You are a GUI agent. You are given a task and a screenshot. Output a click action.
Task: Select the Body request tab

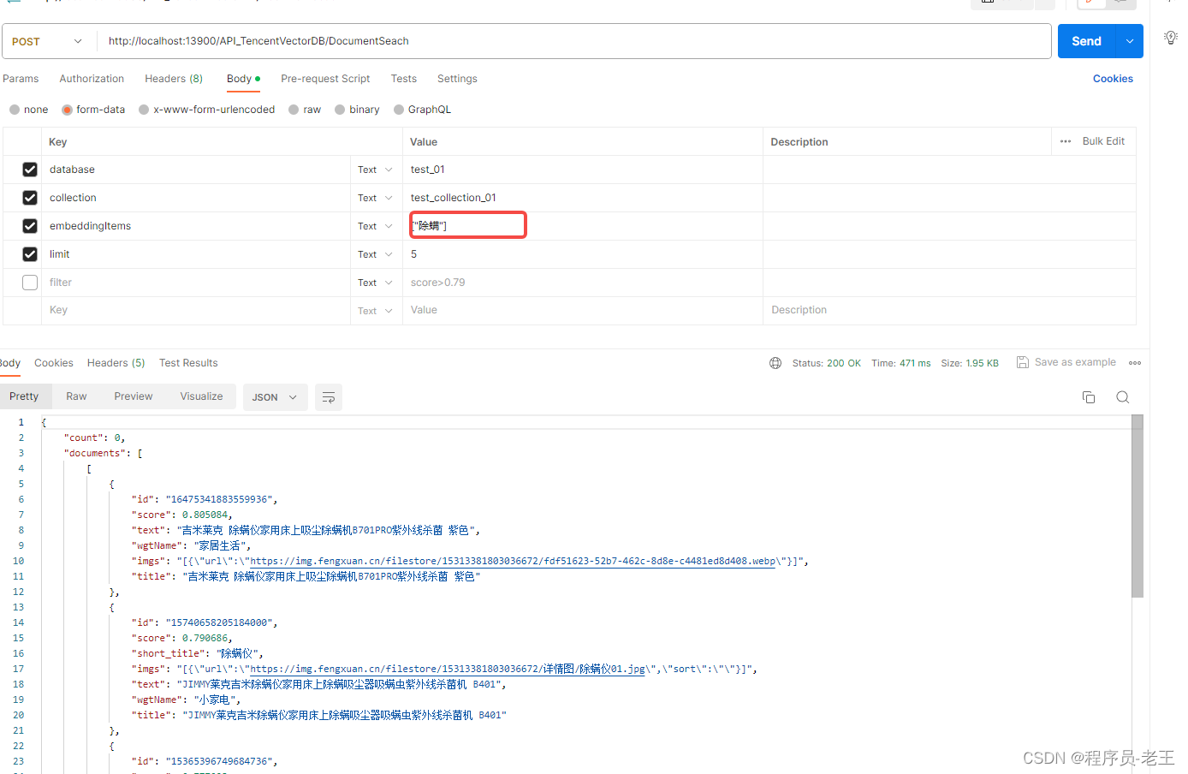pyautogui.click(x=243, y=79)
